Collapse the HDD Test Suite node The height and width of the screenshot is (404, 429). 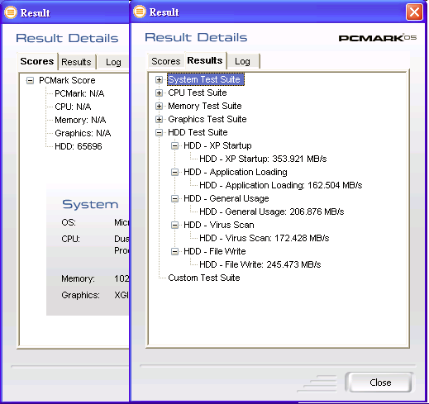point(159,132)
